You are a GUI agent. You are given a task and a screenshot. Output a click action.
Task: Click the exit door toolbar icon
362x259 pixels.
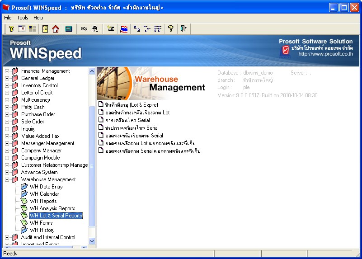pyautogui.click(x=183, y=29)
